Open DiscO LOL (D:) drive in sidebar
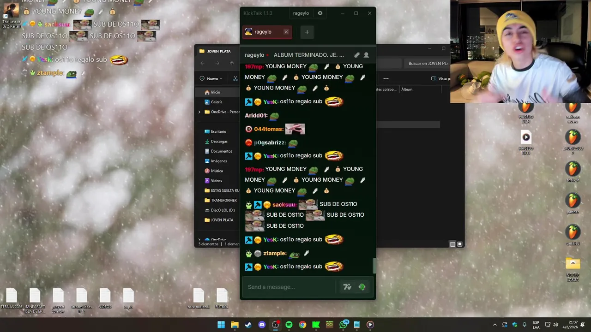The width and height of the screenshot is (591, 332). click(x=222, y=210)
